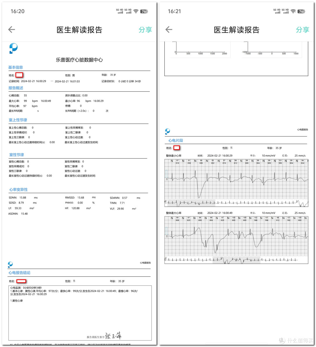Tap 记录总时长 0小时0分钟34秒
Image resolution: width=316 pixels, height=347 pixels.
[121, 81]
